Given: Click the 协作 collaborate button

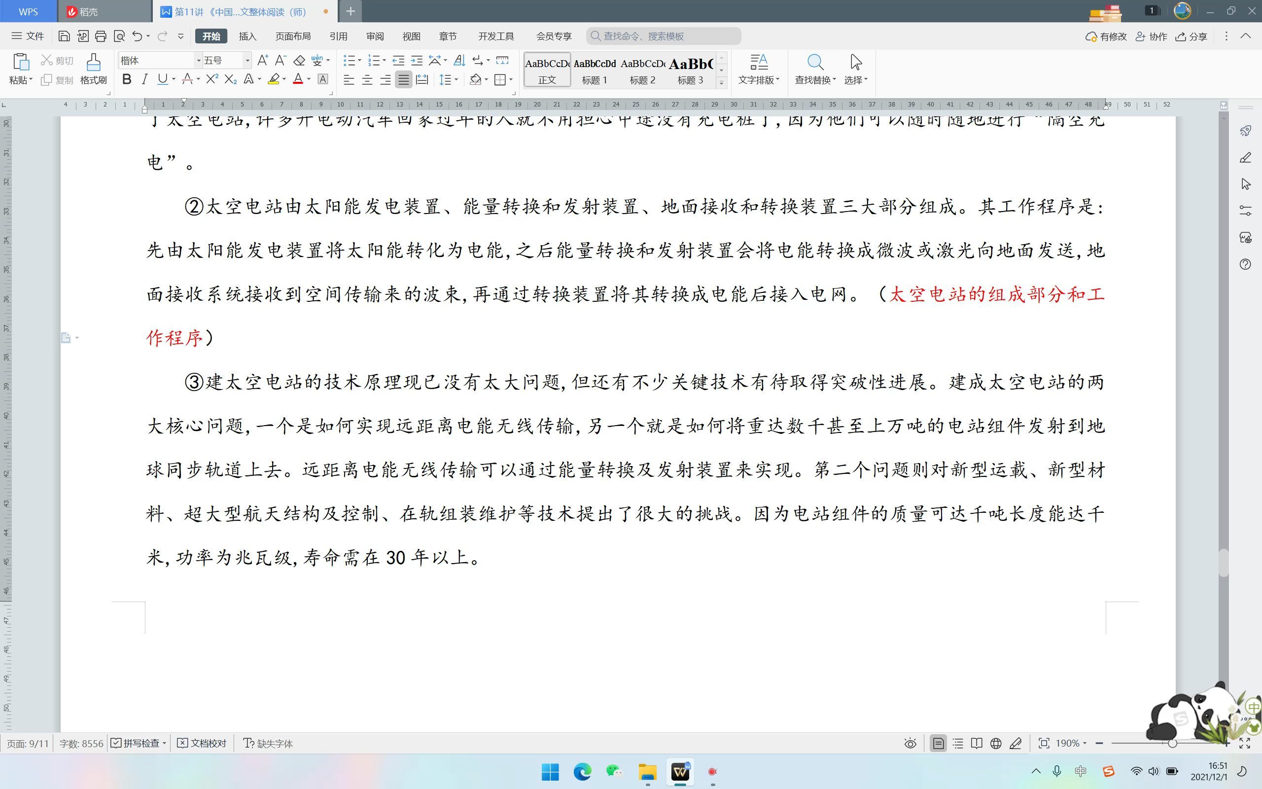Looking at the screenshot, I should (x=1152, y=36).
